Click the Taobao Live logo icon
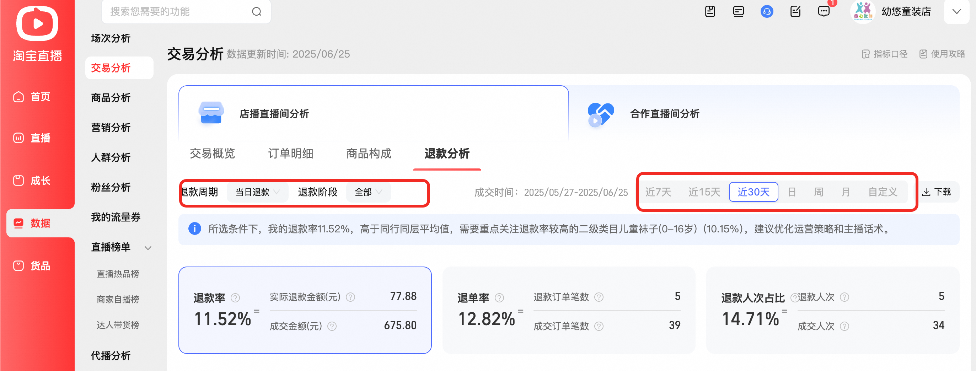 tap(37, 23)
